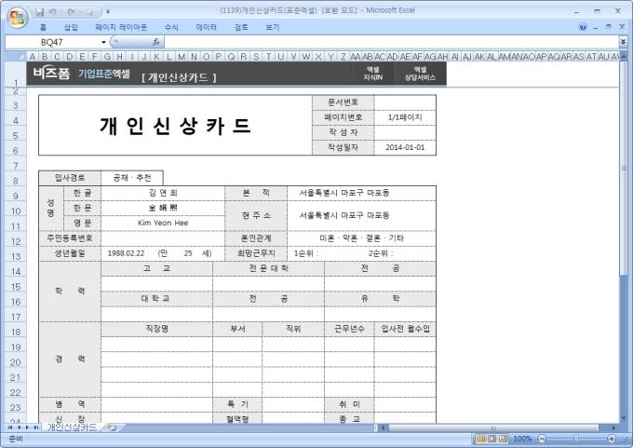Screen dimensions: 633x448
Task: Click the Excel Help question mark icon
Action: 583,27
